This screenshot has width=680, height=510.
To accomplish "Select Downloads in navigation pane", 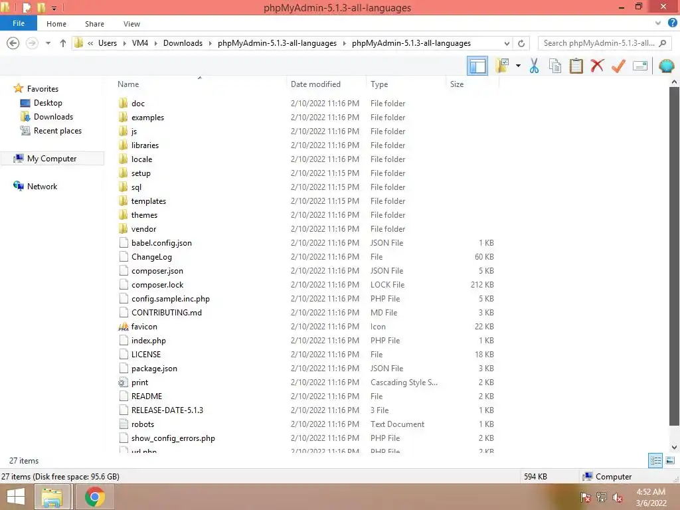I will [53, 117].
